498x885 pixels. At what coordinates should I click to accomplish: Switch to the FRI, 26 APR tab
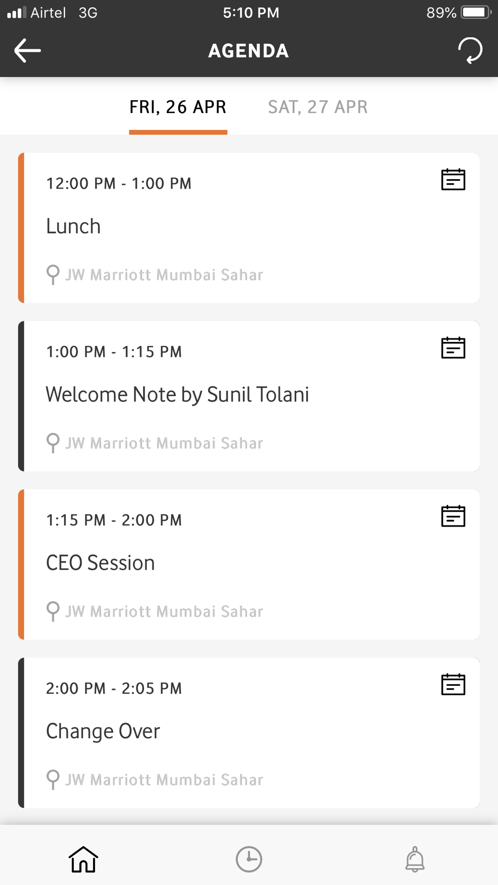178,107
